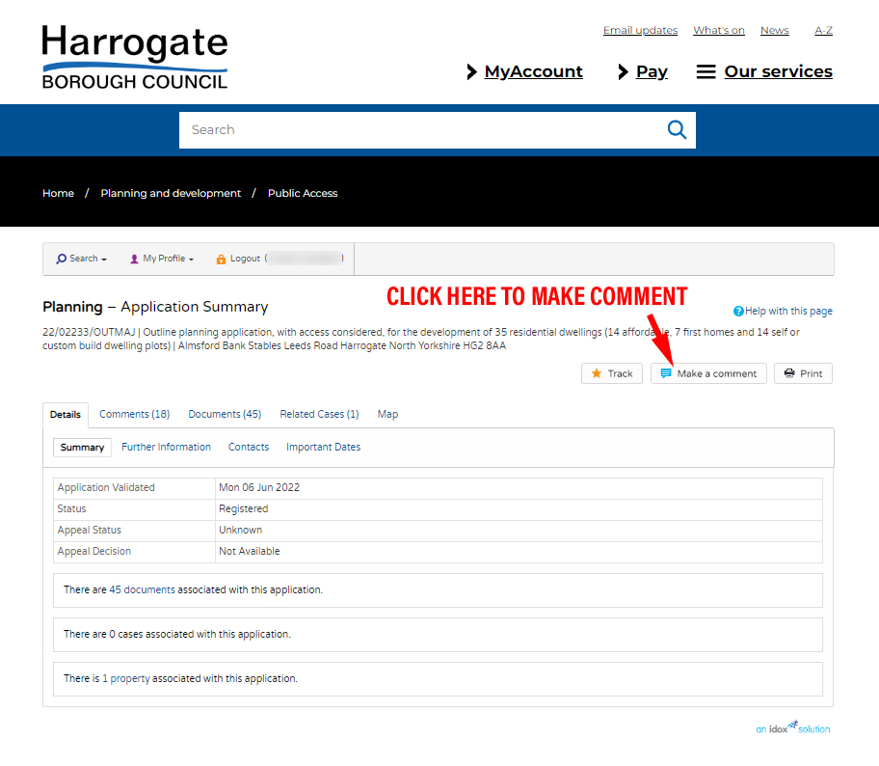Click the Logout link
Image resolution: width=879 pixels, height=766 pixels.
[245, 259]
